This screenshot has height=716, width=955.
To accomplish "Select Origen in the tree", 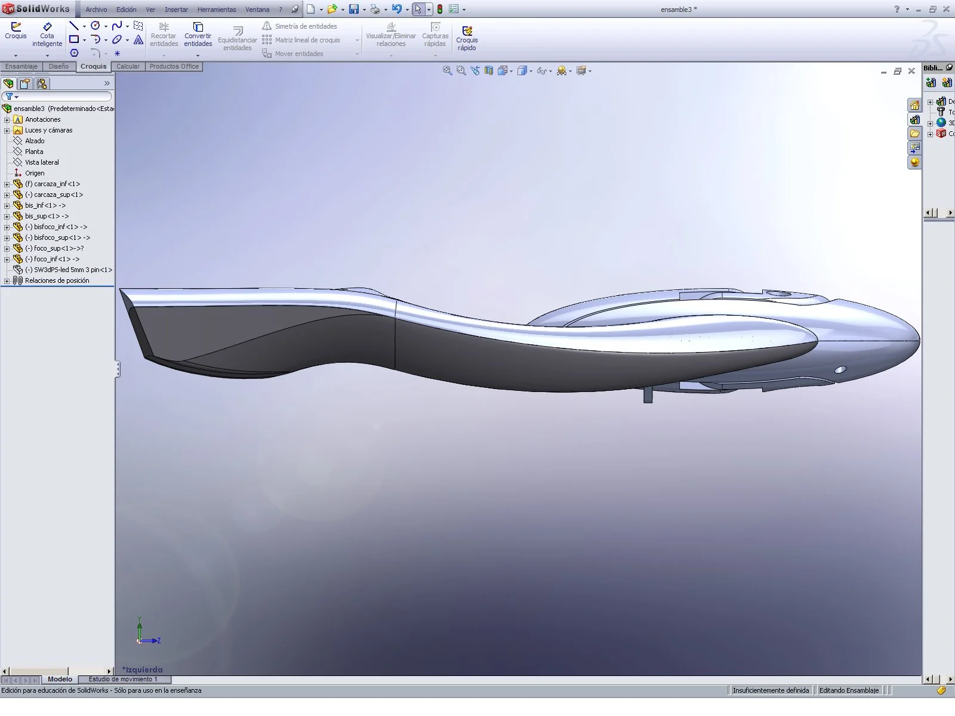I will point(35,173).
